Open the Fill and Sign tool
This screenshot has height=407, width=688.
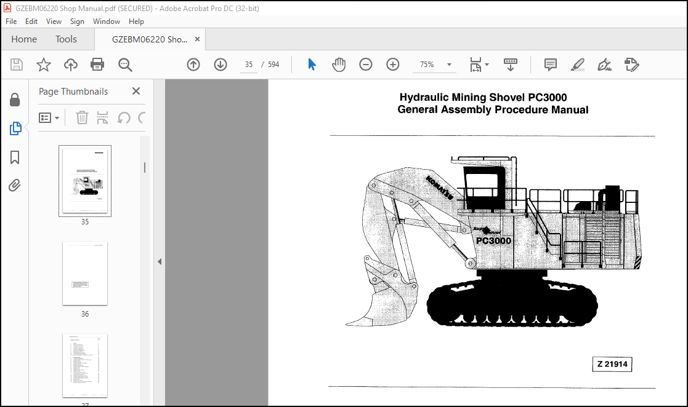click(x=604, y=65)
